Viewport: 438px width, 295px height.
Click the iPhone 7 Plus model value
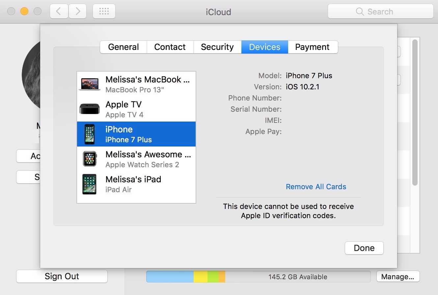(x=309, y=76)
